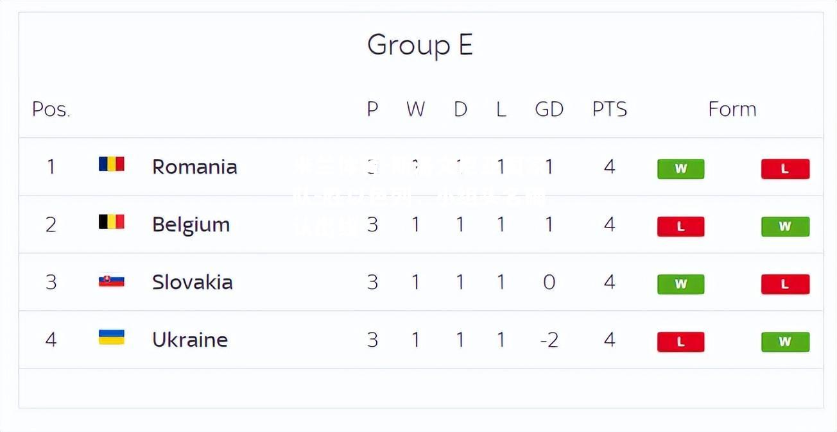Open the Romania team link

194,167
